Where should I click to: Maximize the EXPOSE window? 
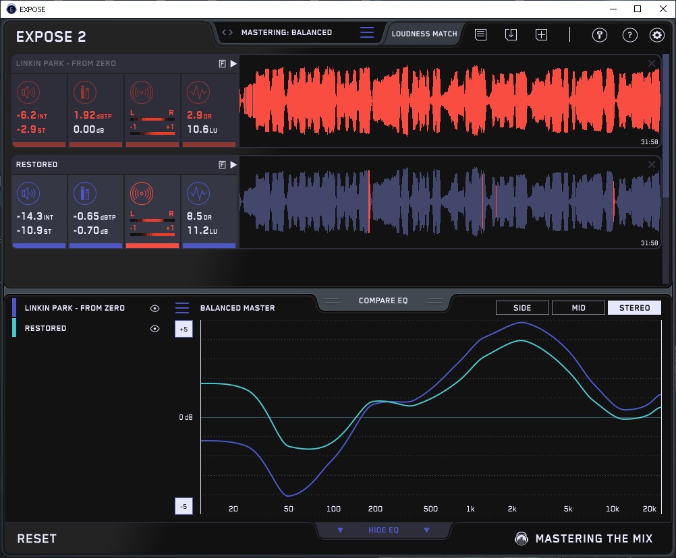(638, 9)
